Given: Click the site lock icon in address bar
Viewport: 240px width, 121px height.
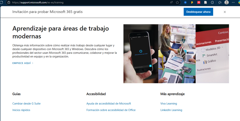Looking at the screenshot, I should coord(9,2).
